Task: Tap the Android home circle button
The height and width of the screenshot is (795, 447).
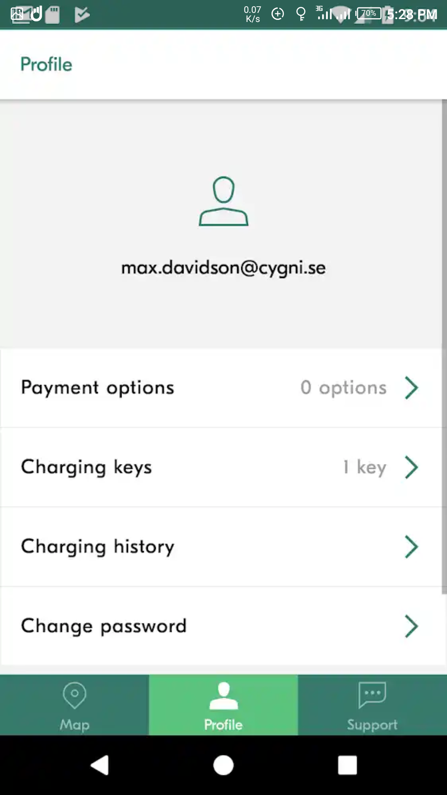Action: click(x=223, y=765)
